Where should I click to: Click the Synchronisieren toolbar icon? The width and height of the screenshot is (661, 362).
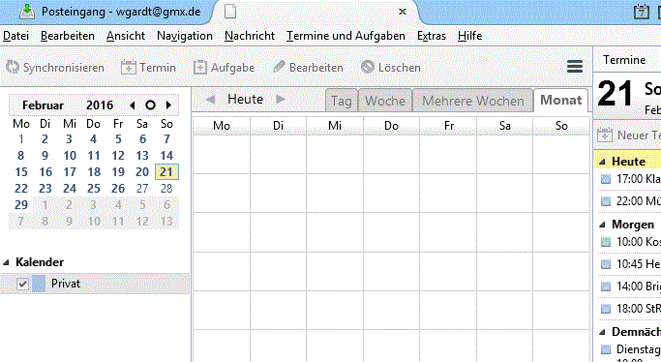(13, 68)
